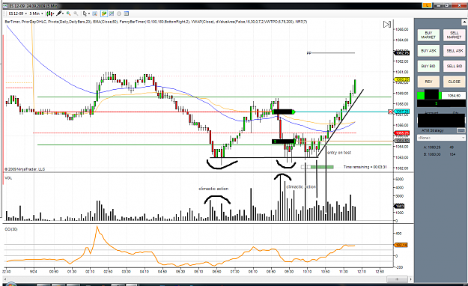Click the A: 1060,25 ask text

pyautogui.click(x=432, y=147)
